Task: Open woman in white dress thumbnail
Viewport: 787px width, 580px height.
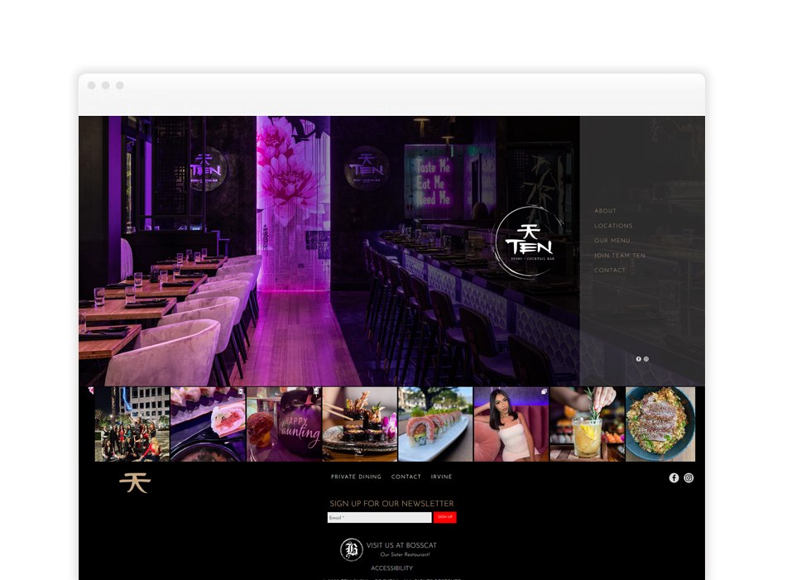Action: pos(511,424)
